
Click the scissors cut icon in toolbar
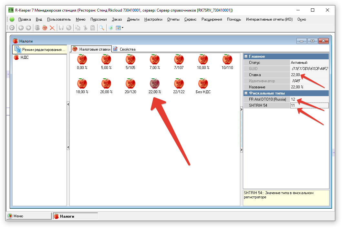[85, 28]
